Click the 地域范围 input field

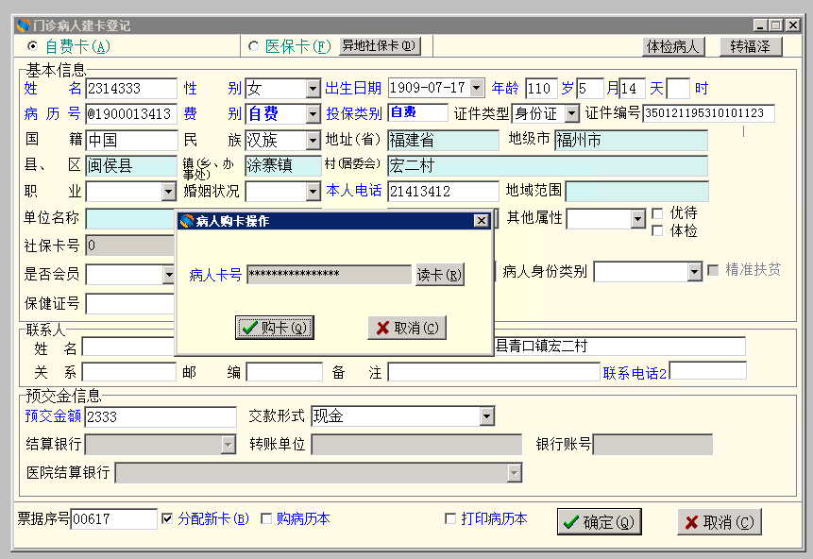(636, 192)
